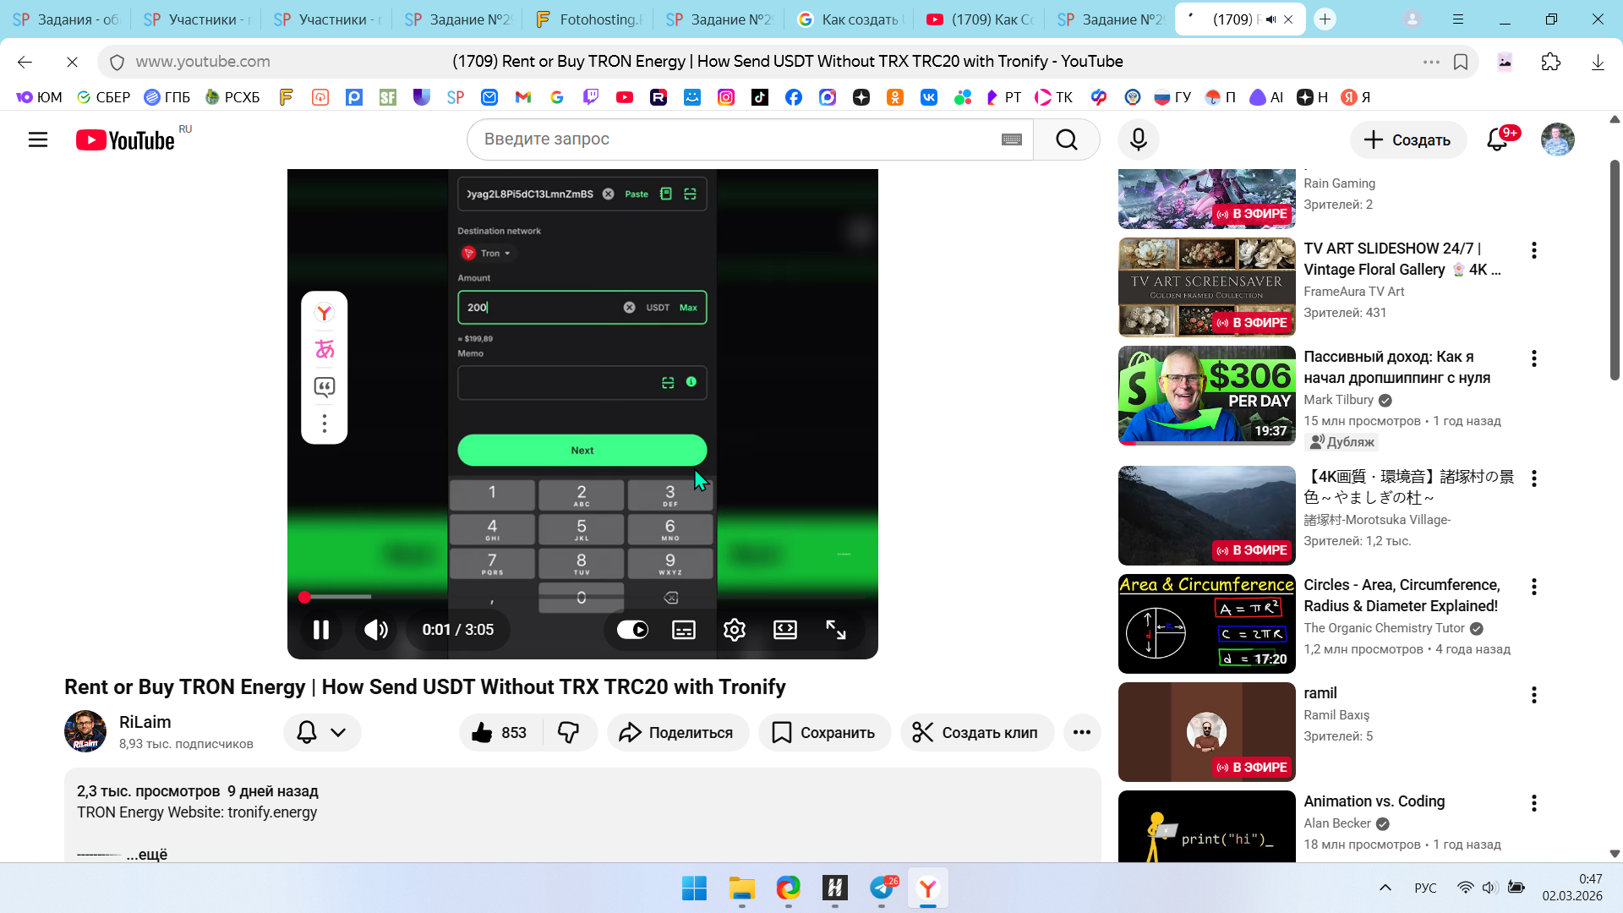
Task: Switch to theater mode view
Action: pos(784,630)
